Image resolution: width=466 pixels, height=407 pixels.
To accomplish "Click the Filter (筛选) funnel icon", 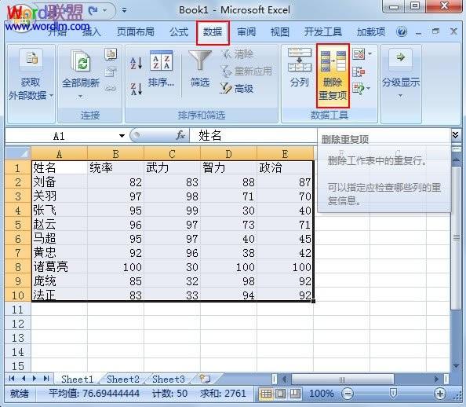I will click(200, 60).
